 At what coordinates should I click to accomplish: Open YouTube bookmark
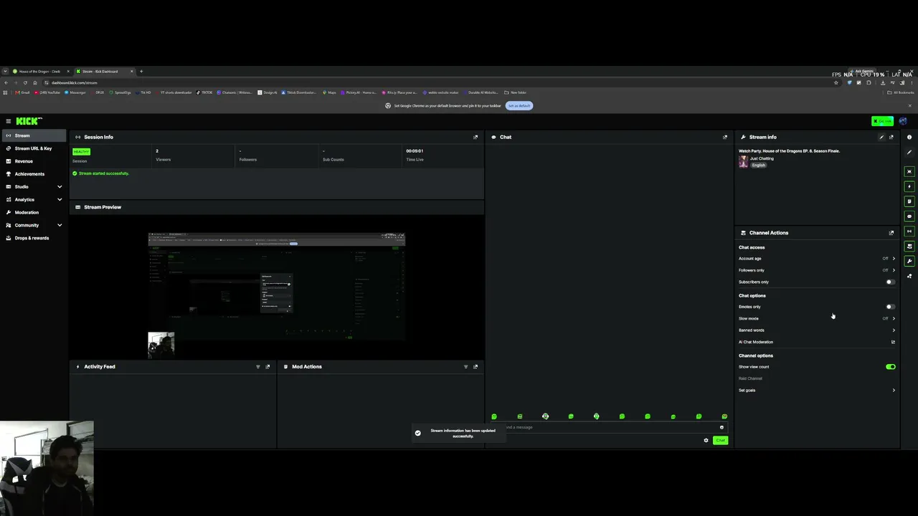(47, 92)
